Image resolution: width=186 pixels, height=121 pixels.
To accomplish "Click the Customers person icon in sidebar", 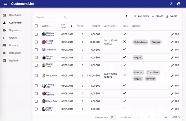I will tap(4, 23).
